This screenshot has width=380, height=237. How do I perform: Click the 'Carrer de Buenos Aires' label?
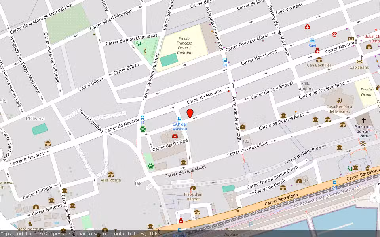(x=281, y=122)
